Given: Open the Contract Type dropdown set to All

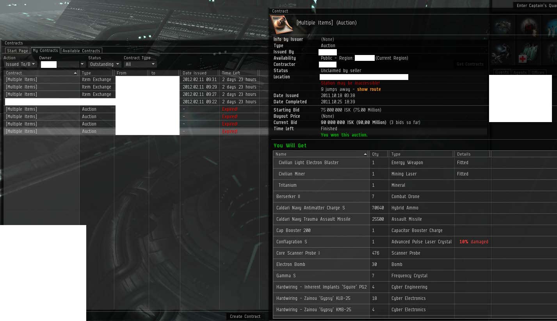Looking at the screenshot, I should pos(140,64).
